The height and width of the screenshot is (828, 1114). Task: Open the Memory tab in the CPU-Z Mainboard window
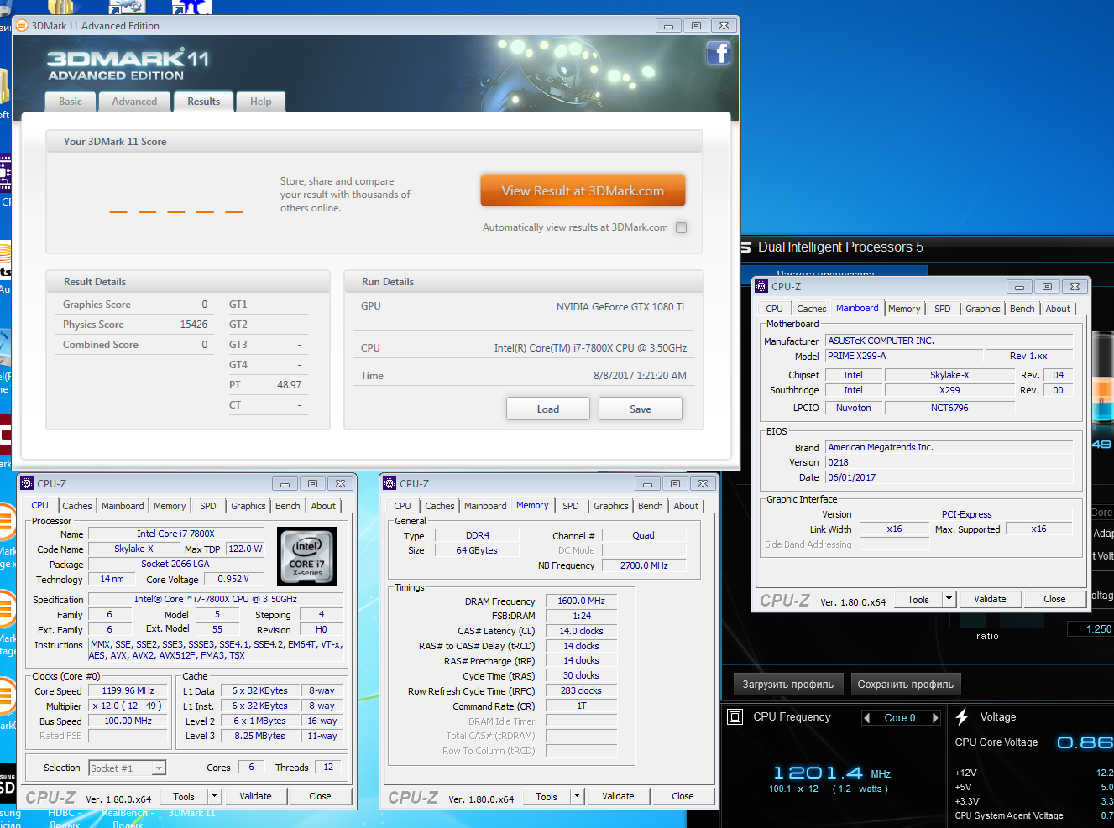(x=904, y=309)
